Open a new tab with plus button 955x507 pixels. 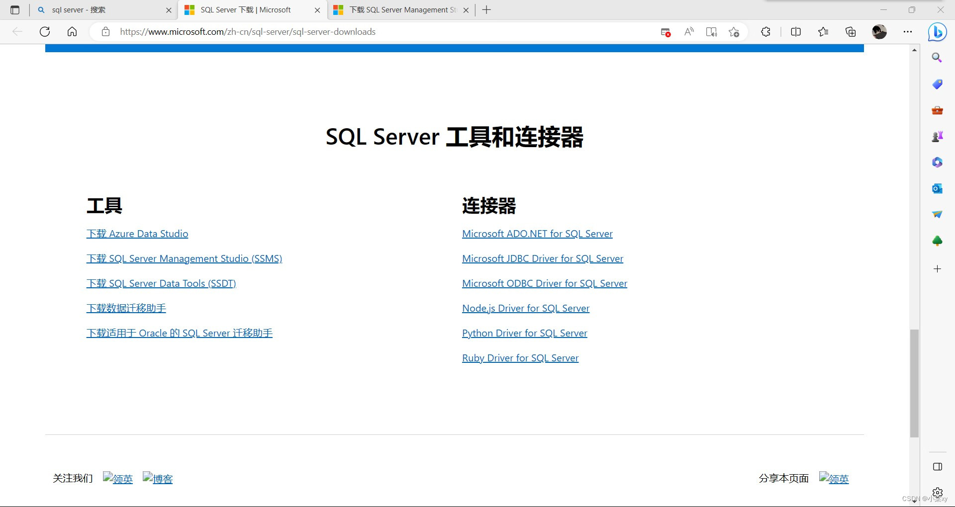coord(487,10)
